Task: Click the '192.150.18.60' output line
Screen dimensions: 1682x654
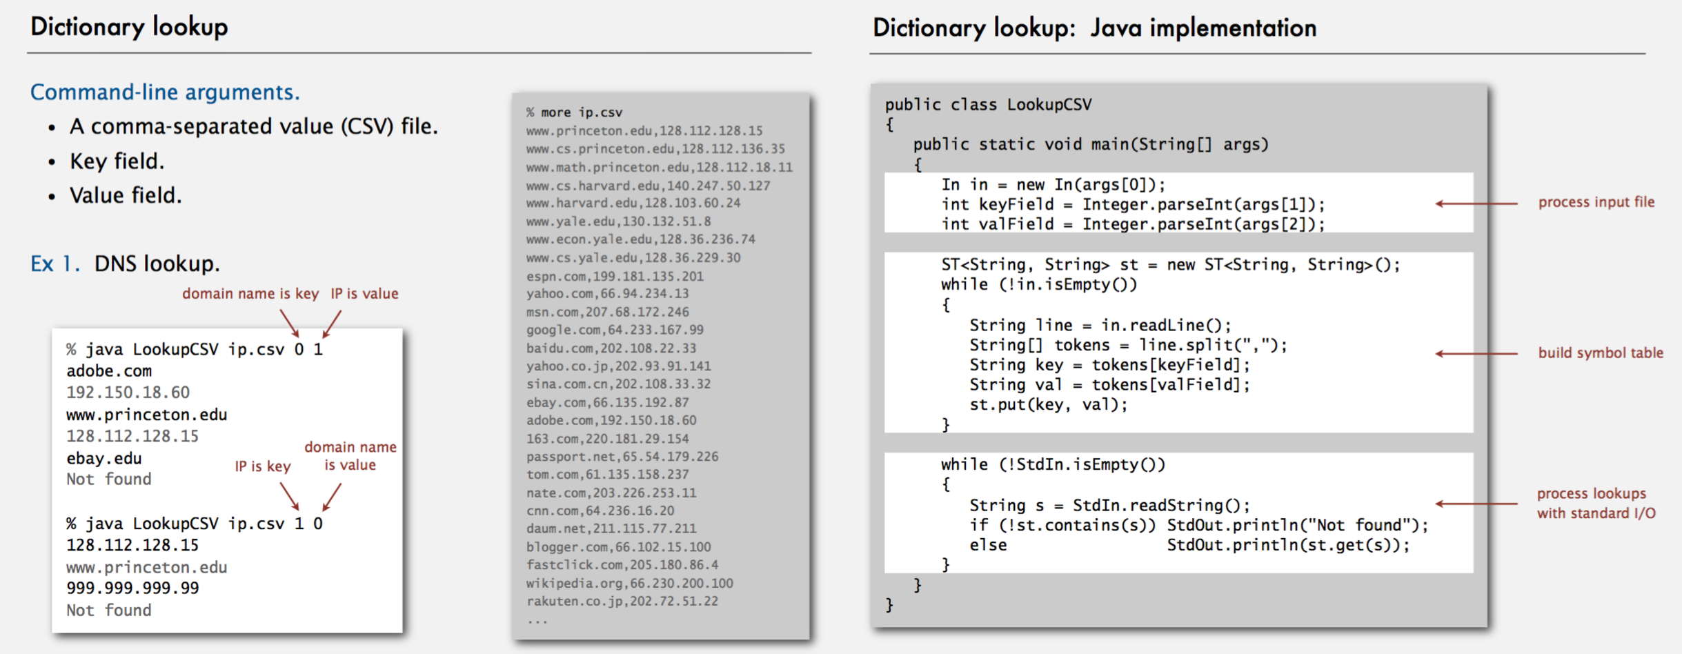Action: [x=128, y=393]
